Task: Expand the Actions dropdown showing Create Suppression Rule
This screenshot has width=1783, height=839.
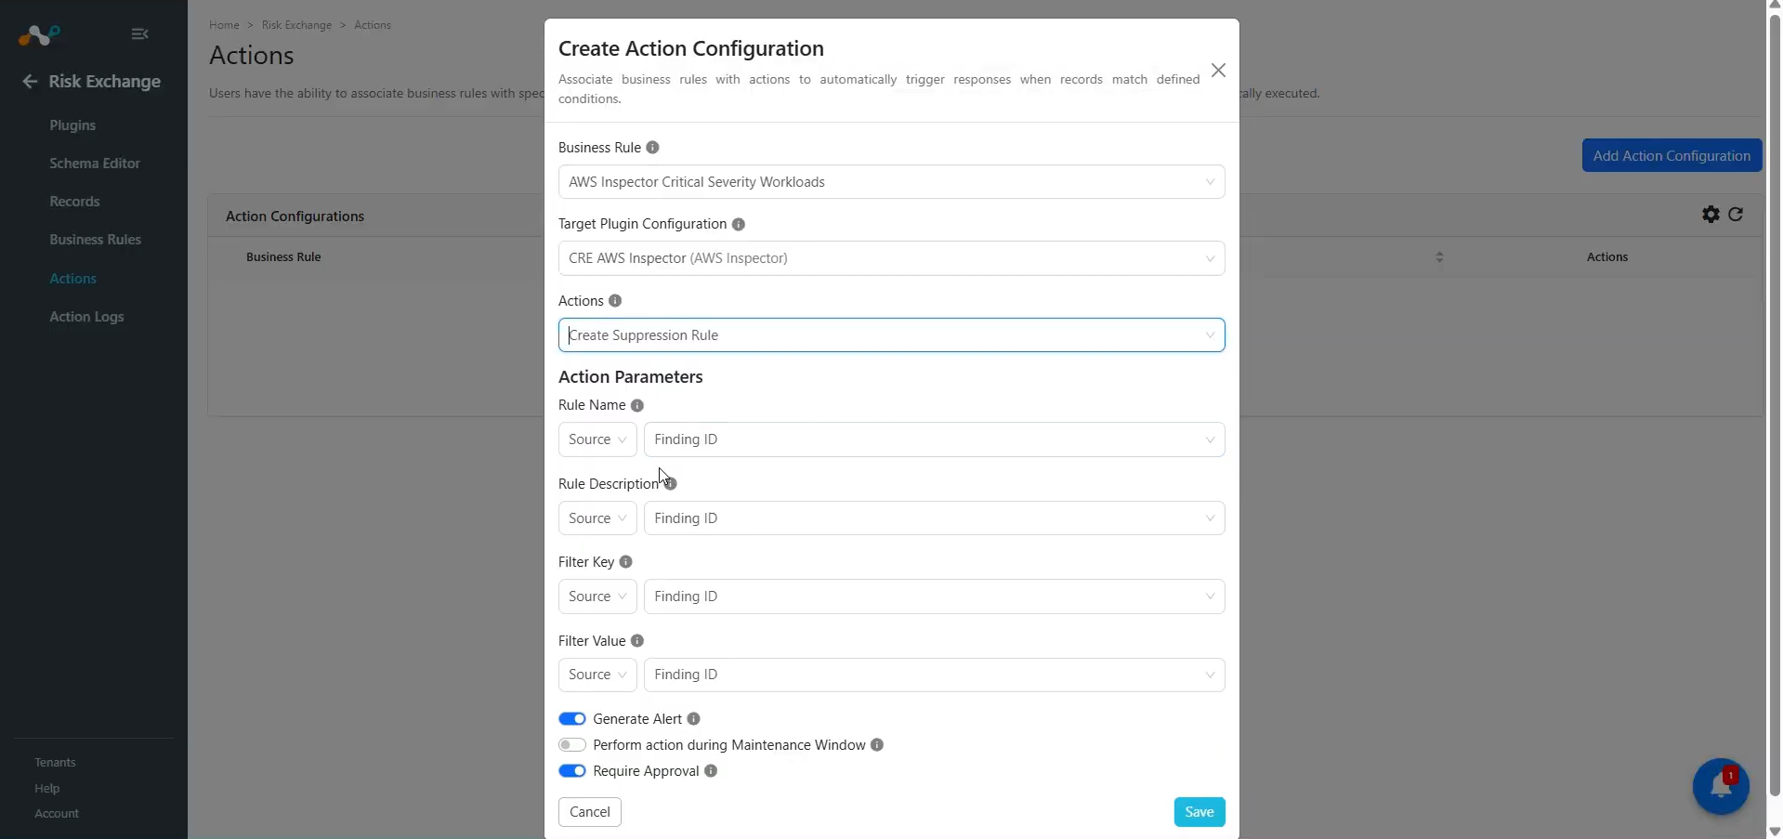Action: point(891,335)
